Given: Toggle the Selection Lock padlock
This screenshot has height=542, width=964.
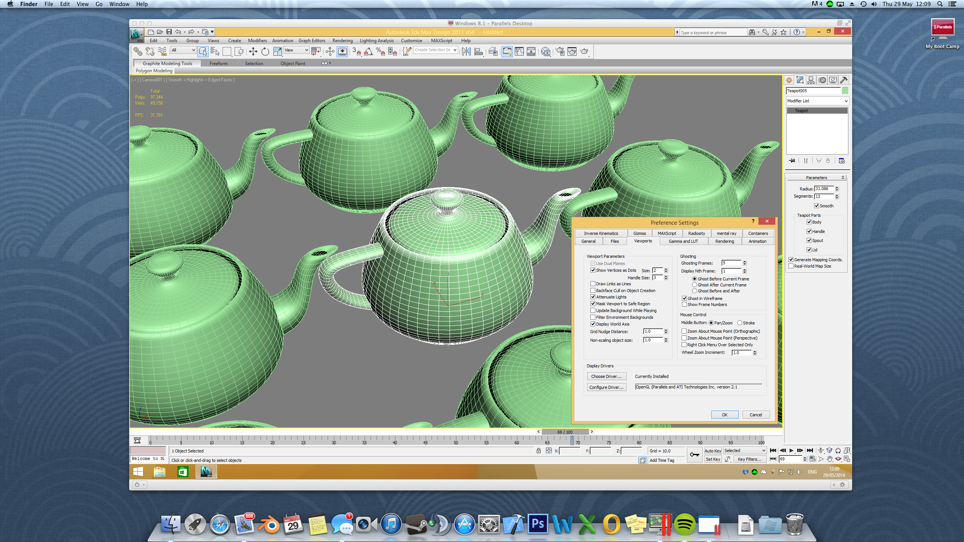Looking at the screenshot, I should tap(538, 451).
